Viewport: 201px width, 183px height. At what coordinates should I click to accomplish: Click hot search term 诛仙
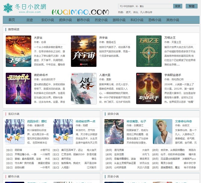(136, 12)
